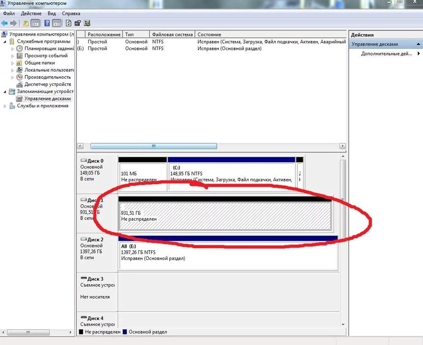Viewport: 423px width, 345px height.
Task: Click the gray Forward arrow in toolbar
Action: [x=14, y=24]
